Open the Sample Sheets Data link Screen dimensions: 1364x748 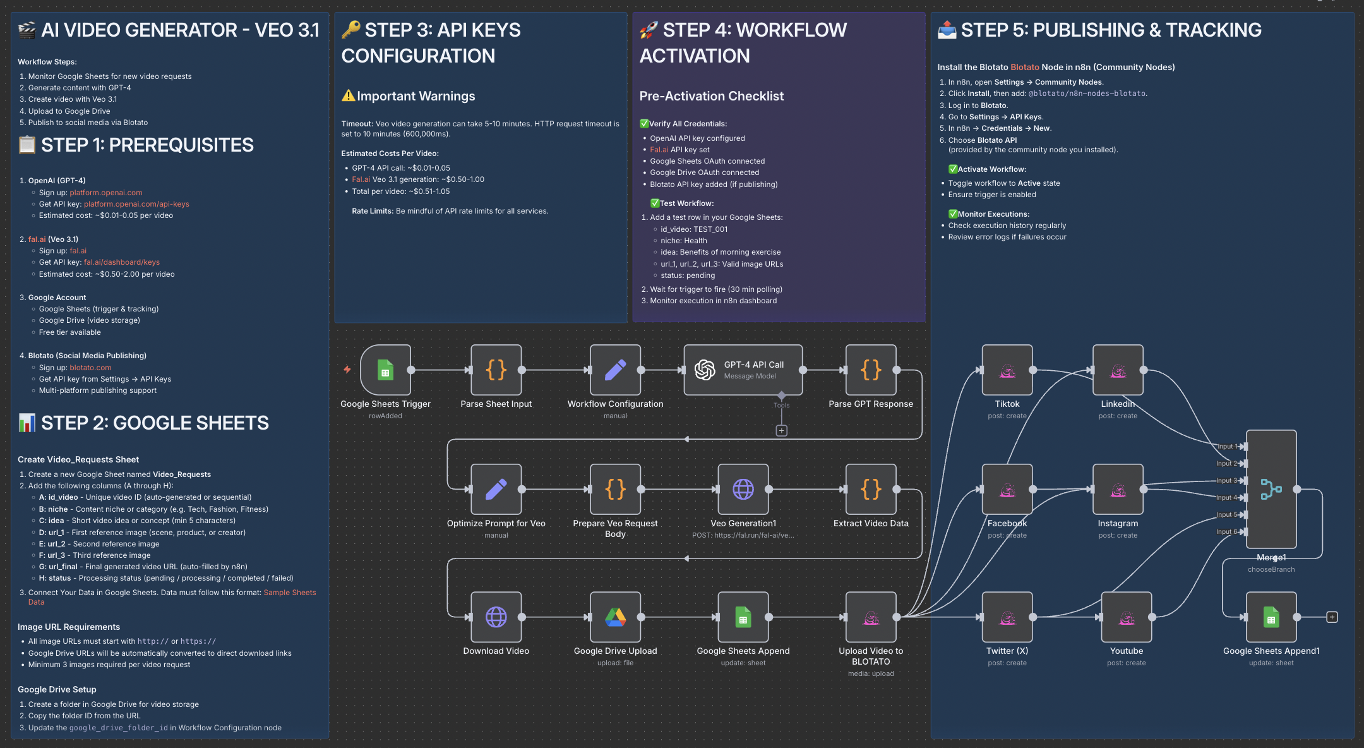coord(290,592)
